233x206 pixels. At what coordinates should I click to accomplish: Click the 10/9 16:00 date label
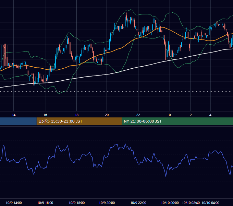[x=45, y=203]
